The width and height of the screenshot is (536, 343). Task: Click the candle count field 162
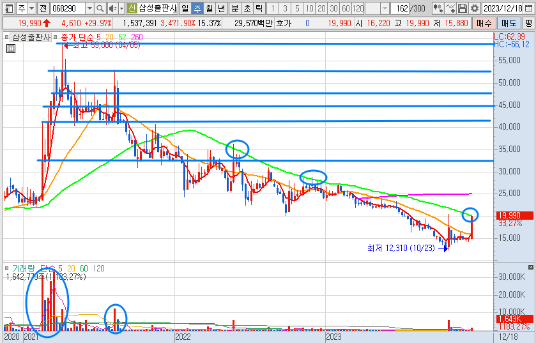(400, 8)
